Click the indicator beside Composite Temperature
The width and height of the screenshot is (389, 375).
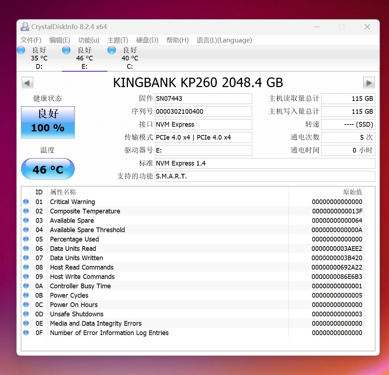click(26, 211)
